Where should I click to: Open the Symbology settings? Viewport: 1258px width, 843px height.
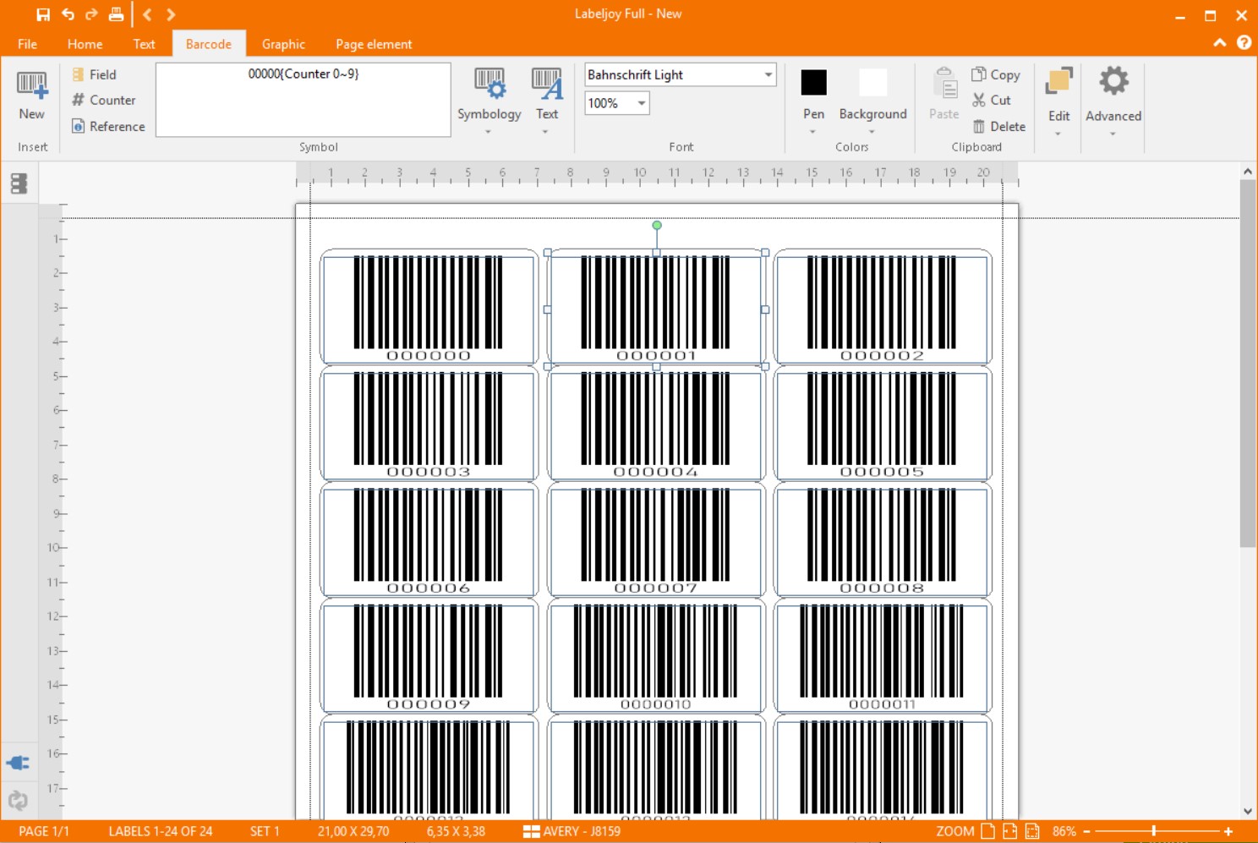[x=489, y=100]
